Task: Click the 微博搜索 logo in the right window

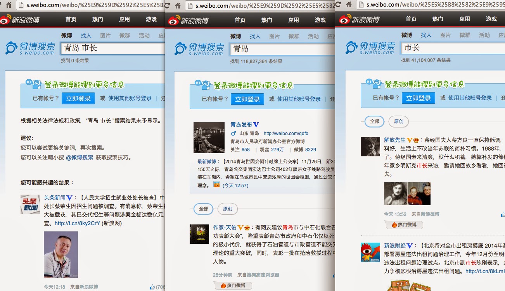Action: (370, 48)
